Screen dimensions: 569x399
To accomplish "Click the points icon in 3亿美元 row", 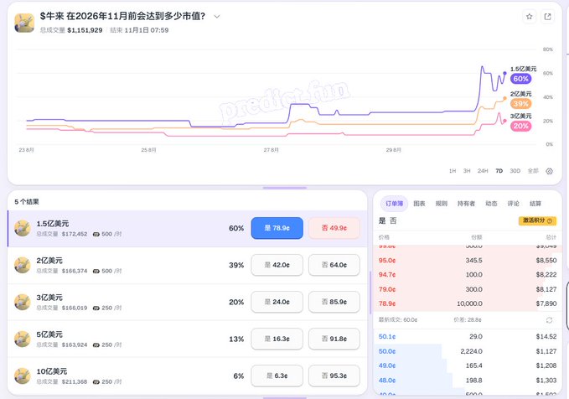I will (96, 308).
